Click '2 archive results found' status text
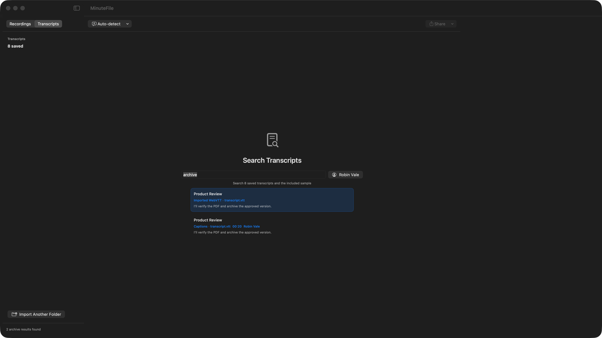 24,329
